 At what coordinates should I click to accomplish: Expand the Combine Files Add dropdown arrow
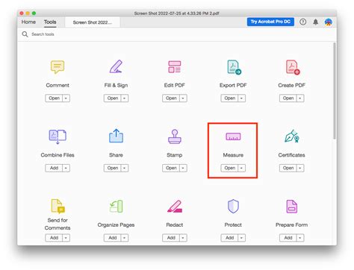[66, 168]
